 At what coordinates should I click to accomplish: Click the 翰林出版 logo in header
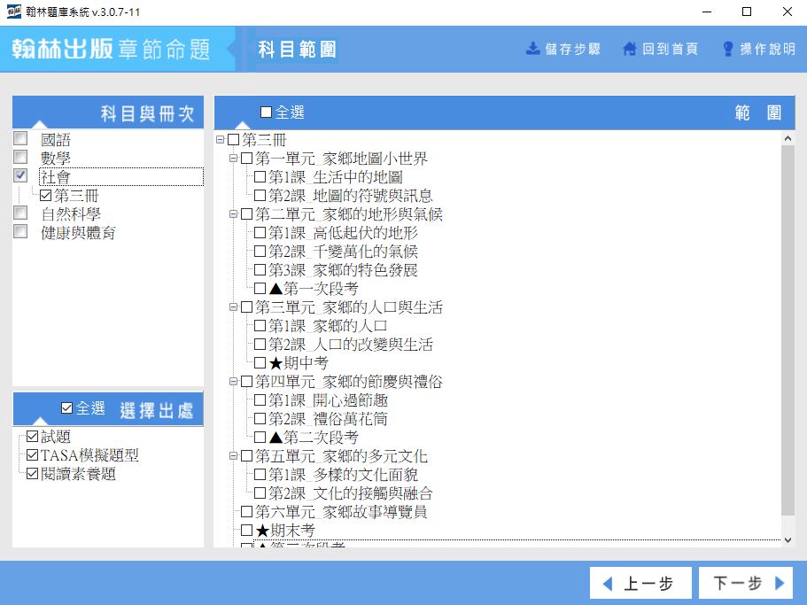62,49
